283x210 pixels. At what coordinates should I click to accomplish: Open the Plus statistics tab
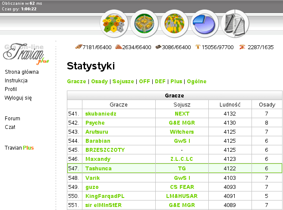[x=176, y=81]
